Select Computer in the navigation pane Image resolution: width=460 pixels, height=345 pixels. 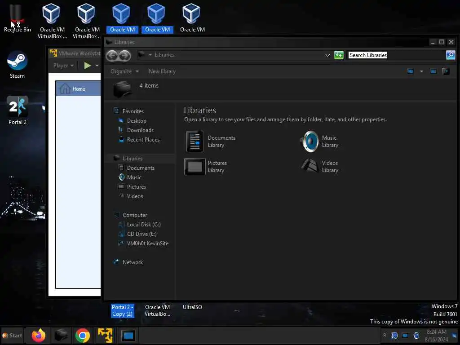click(135, 215)
